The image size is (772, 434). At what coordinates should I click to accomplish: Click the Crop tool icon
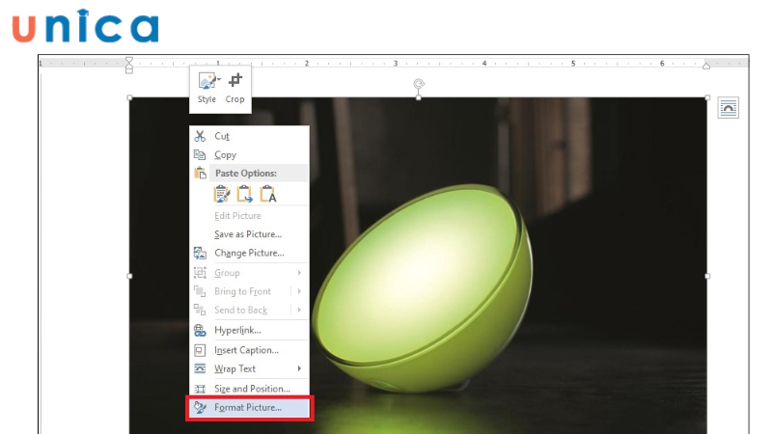234,84
